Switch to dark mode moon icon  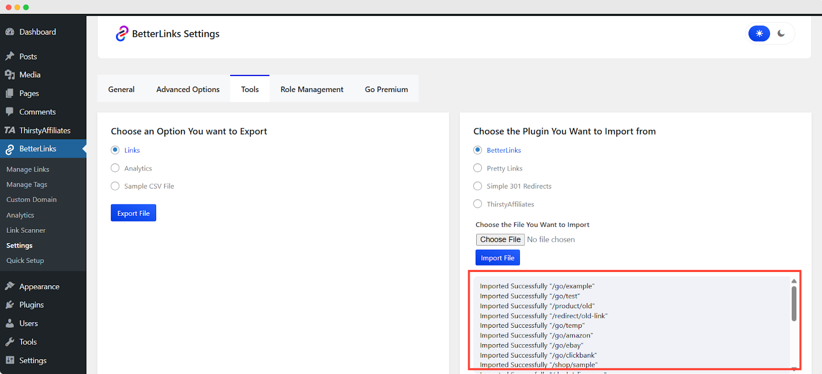point(781,34)
